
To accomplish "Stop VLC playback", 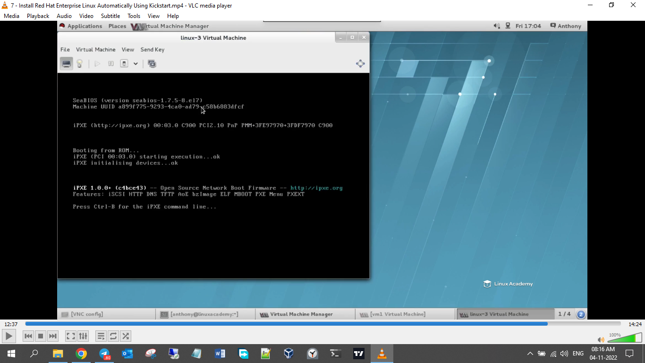I will pos(41,336).
